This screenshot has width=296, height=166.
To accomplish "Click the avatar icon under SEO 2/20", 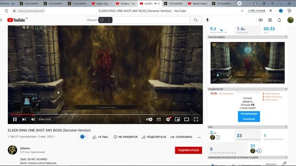I will click(x=212, y=137).
